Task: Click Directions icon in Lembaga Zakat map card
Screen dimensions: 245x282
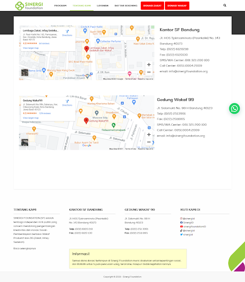Action: pos(67,31)
